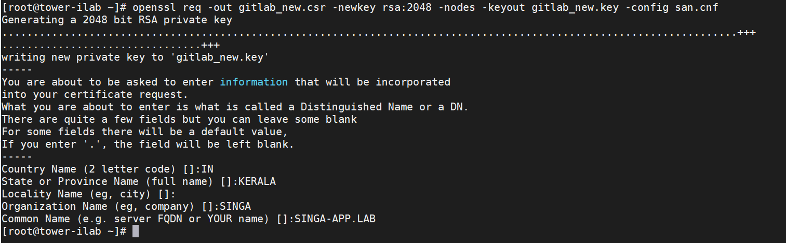Screen dimensions: 786x243
Task: Click the country code value 'IN'
Action: pos(207,169)
